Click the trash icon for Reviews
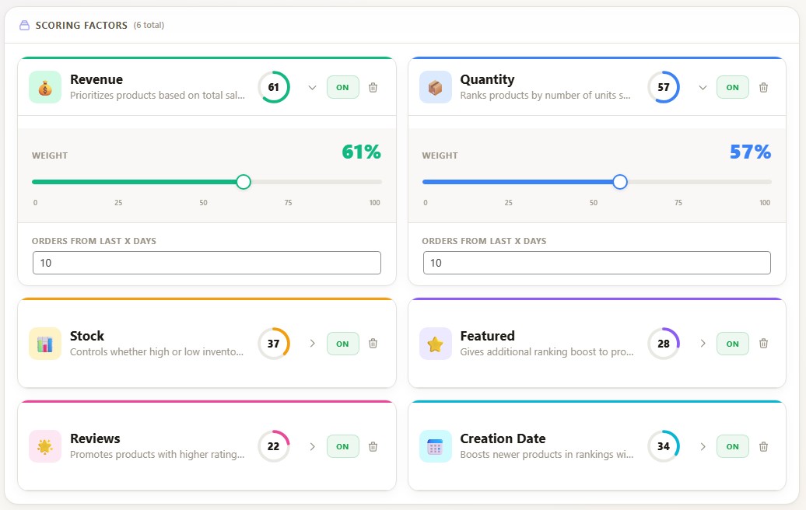Viewport: 806px width, 510px height. (x=373, y=446)
